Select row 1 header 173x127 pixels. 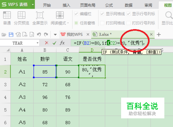click(x=5, y=59)
